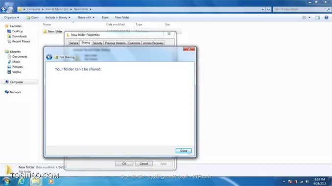The image size is (332, 186).
Task: Open the Organize dropdown menu
Action: [12, 17]
